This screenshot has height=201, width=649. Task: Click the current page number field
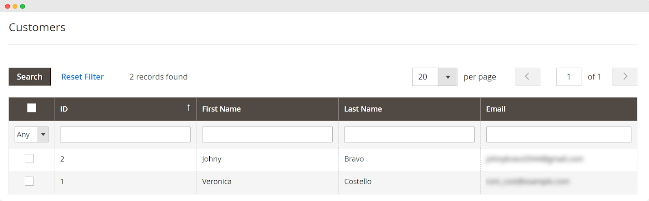[568, 77]
